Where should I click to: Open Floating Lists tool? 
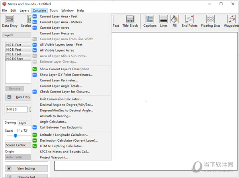click(x=210, y=21)
